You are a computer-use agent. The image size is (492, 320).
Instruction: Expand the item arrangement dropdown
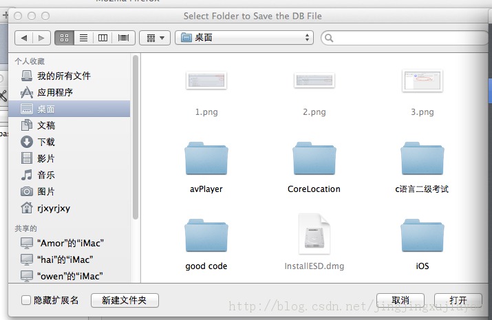point(155,38)
